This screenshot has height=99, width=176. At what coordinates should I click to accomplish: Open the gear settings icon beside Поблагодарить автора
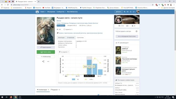pos(136,31)
